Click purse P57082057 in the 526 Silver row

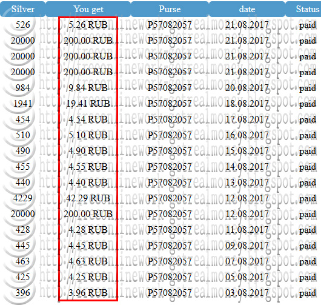click(x=170, y=25)
